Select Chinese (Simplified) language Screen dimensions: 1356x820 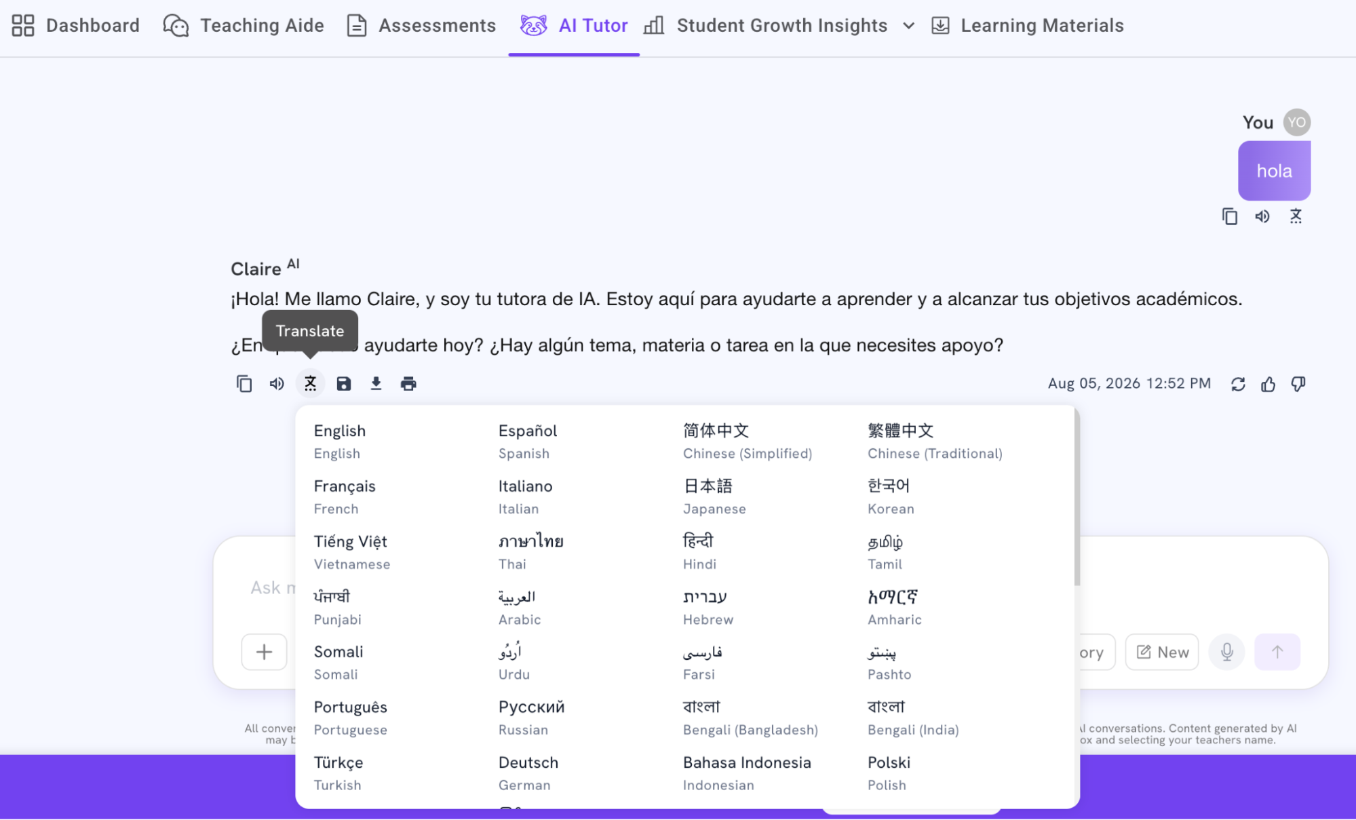coord(748,442)
